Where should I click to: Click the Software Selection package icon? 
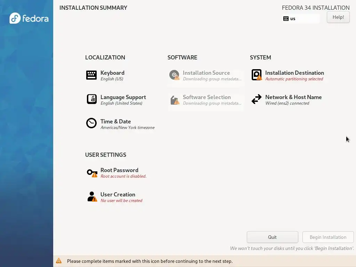175,100
